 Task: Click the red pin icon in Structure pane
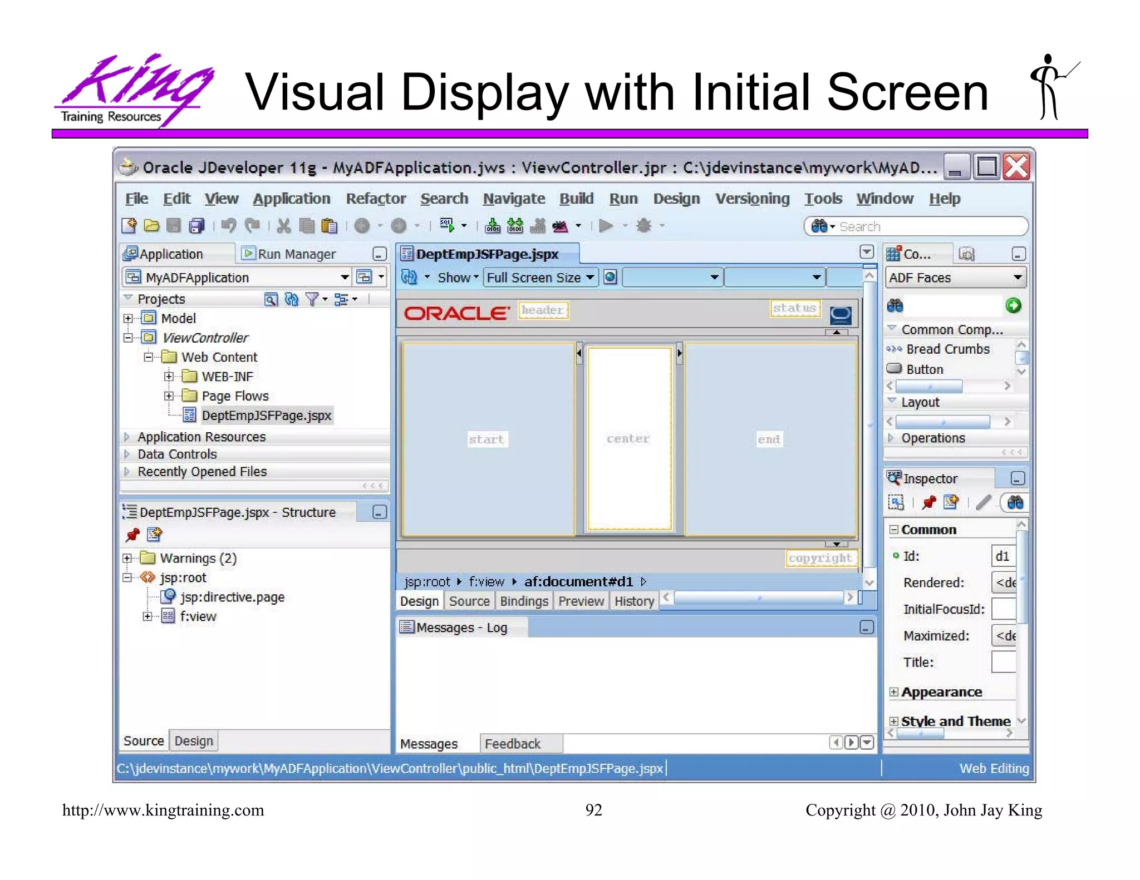(x=132, y=535)
